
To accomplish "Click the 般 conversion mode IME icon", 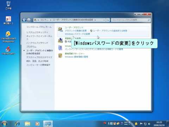I will pyautogui.click(x=111, y=123).
